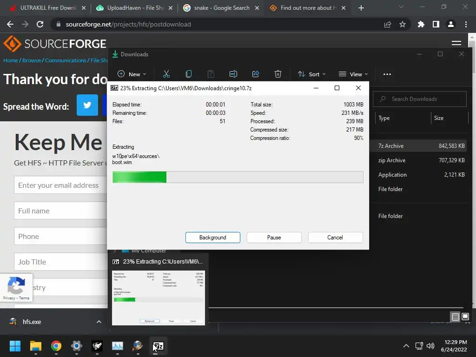Open Chrome tab search chevron
Viewport: 476px width, 357px height.
(401, 7)
